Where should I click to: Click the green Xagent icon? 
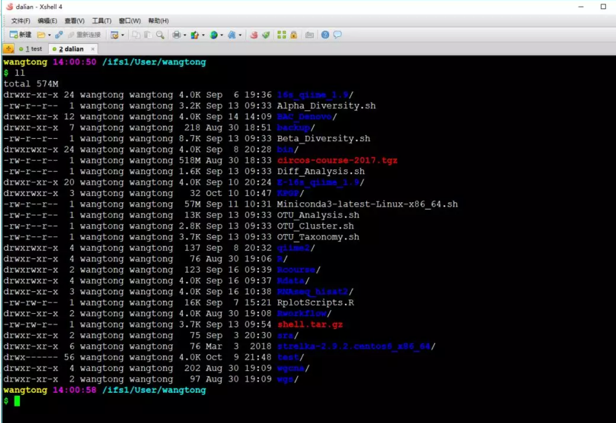coord(266,35)
